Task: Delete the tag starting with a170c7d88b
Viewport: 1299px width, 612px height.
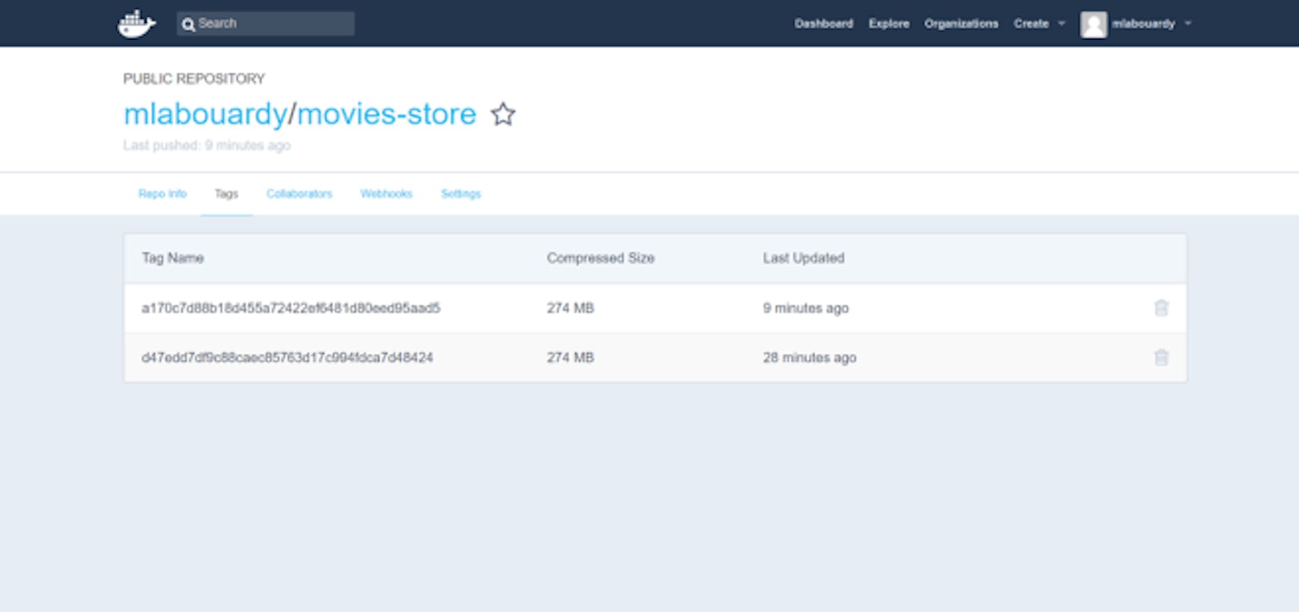Action: click(1161, 308)
